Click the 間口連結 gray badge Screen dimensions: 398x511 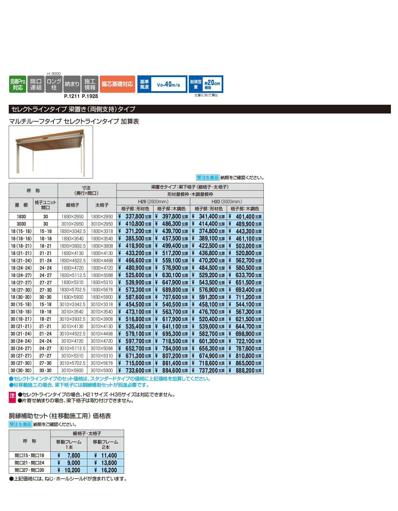pos(36,84)
